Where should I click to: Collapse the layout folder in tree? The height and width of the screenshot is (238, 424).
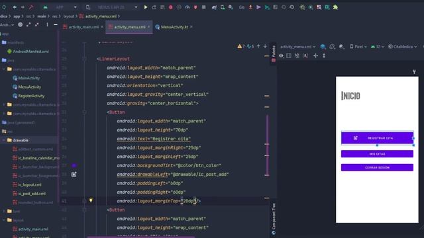click(x=4, y=220)
